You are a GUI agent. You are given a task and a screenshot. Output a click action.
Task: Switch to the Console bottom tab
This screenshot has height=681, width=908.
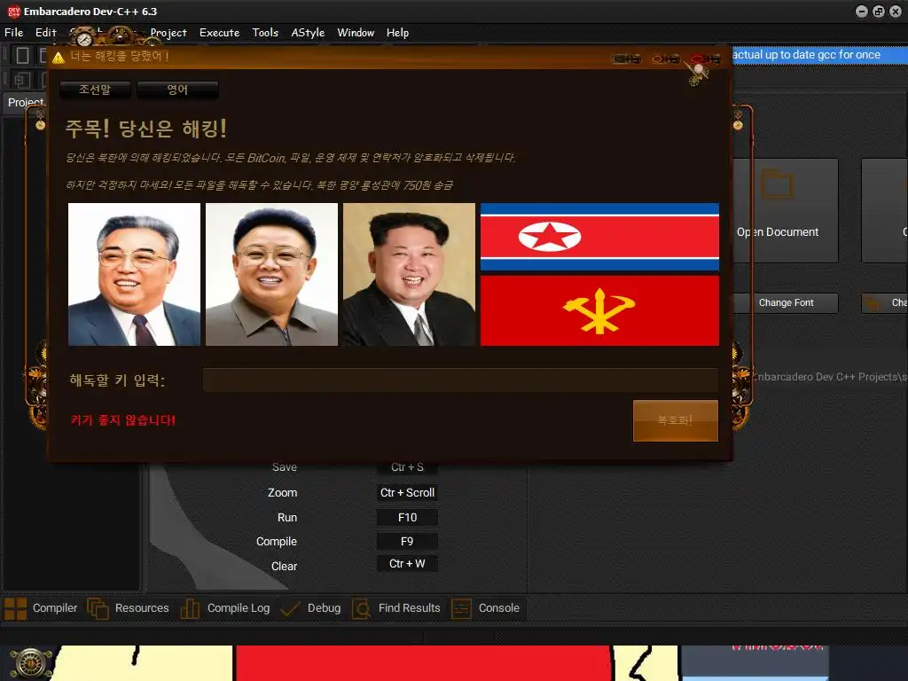(485, 608)
